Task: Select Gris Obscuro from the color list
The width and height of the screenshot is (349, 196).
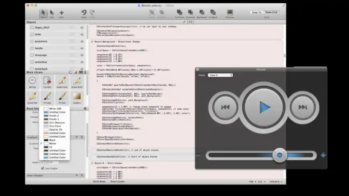Action: [x=57, y=122]
